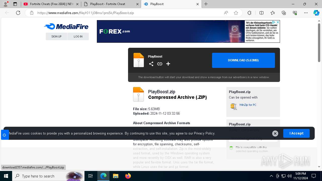322x181 pixels.
Task: Open the Favorites list icon
Action: tap(273, 13)
